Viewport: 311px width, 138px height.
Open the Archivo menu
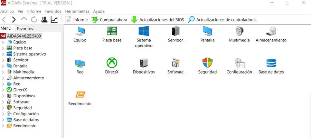pyautogui.click(x=7, y=11)
